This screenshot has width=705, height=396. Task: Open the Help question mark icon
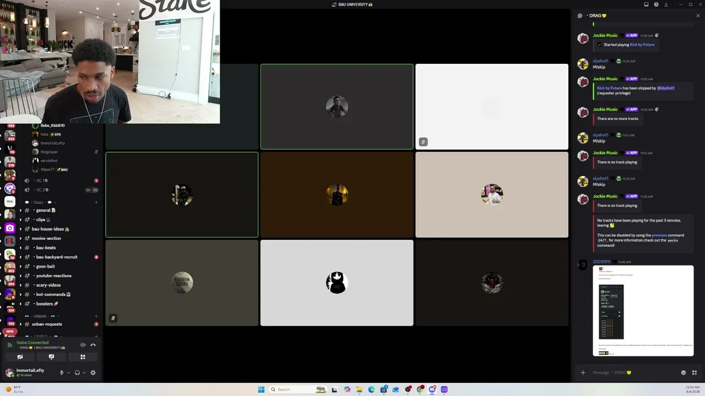(656, 4)
